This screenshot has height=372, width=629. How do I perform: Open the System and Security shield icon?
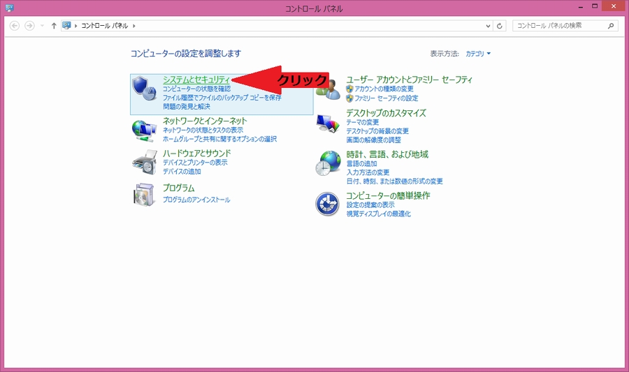coord(144,88)
